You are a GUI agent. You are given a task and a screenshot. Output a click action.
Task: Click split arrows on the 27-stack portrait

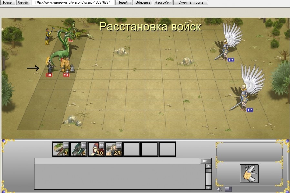point(119,145)
